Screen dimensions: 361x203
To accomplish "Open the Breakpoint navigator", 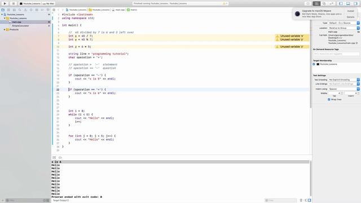I will pos(42,10).
